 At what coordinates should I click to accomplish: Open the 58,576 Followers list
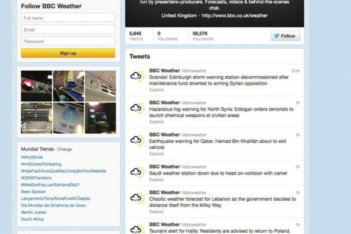(203, 36)
